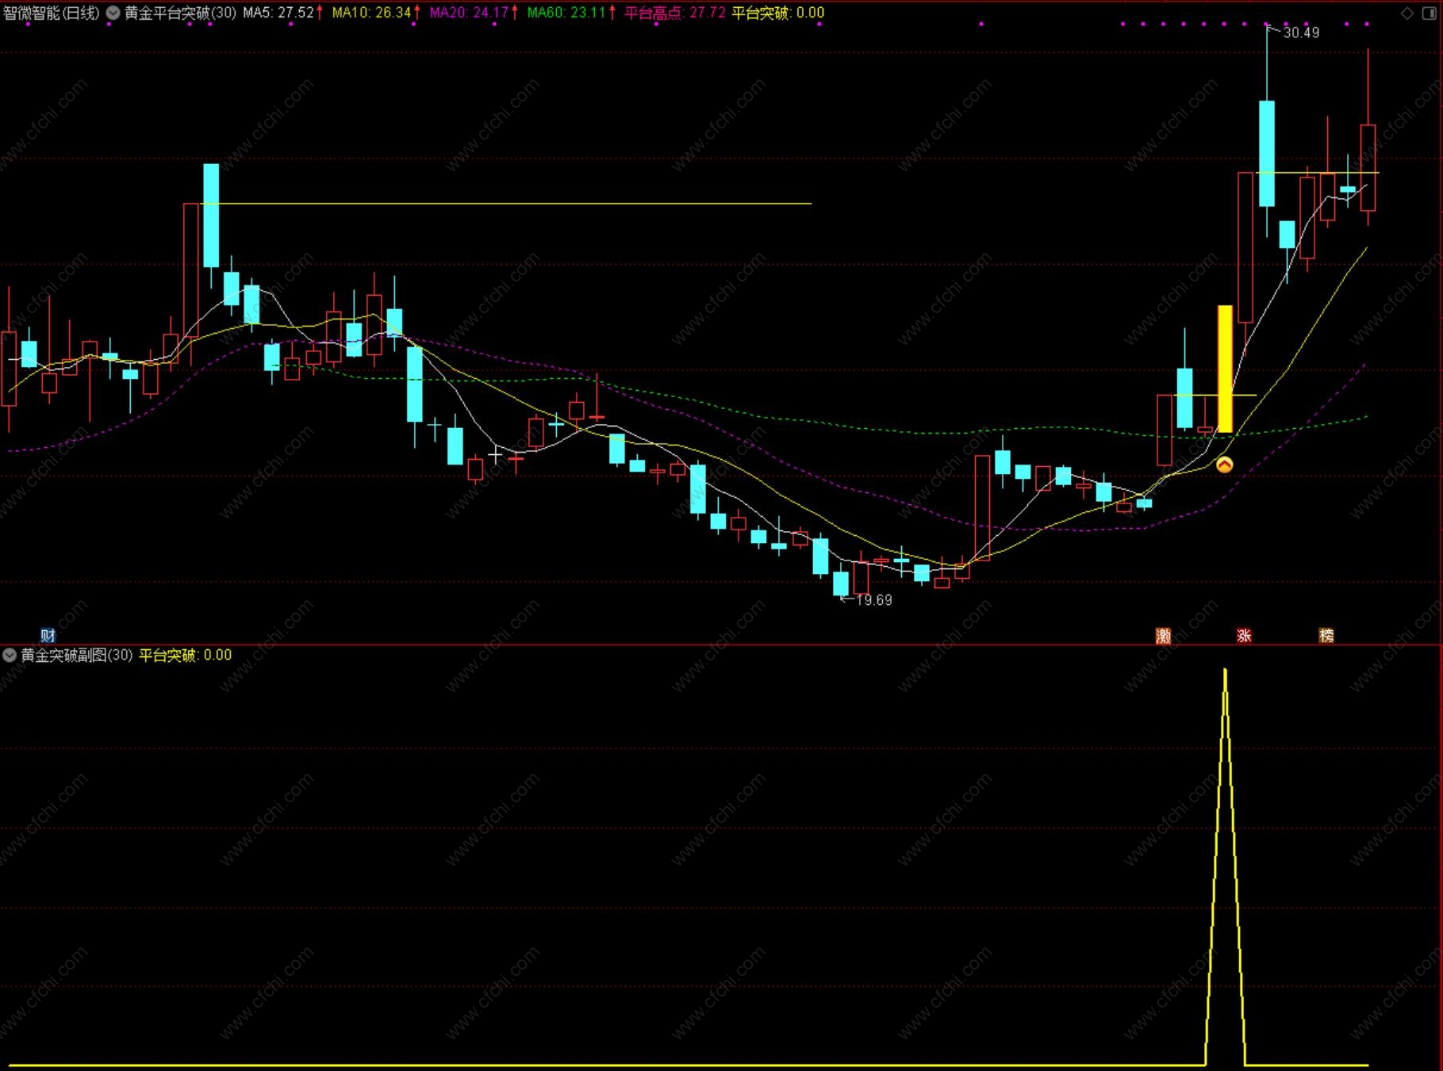The height and width of the screenshot is (1071, 1443).
Task: Click the 黄金平台突破(30) indicator name
Action: pyautogui.click(x=180, y=13)
